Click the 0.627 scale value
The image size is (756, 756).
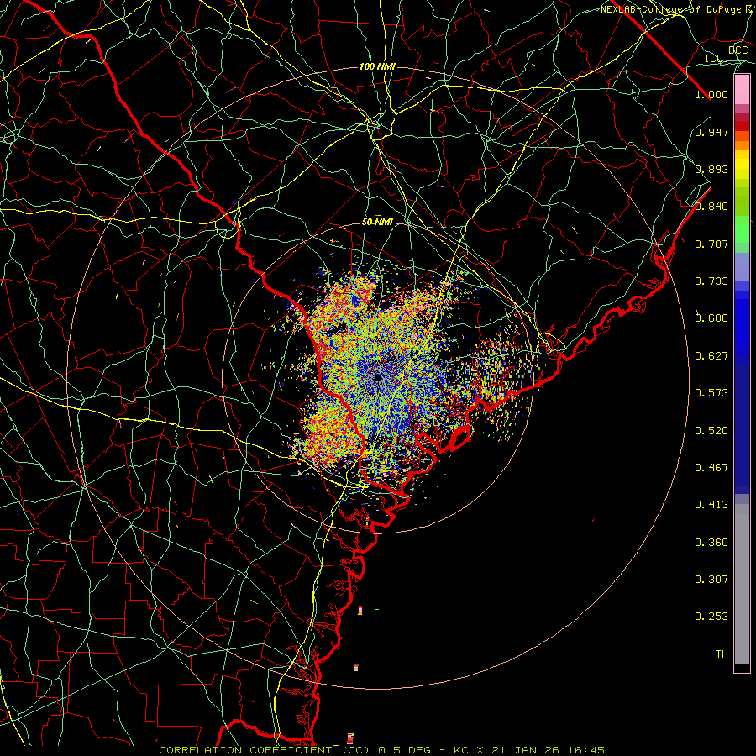[711, 356]
